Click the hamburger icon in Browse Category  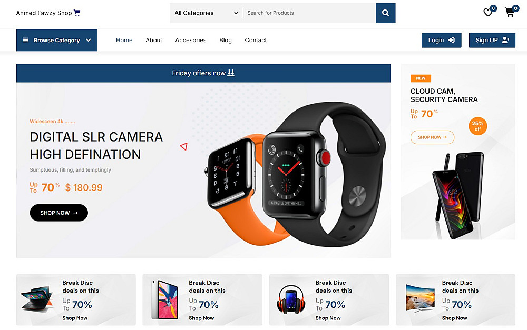click(x=25, y=40)
